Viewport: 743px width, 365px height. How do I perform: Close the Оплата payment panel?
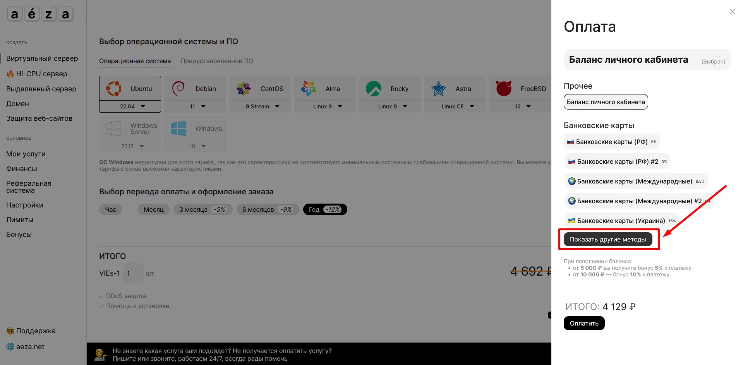pyautogui.click(x=732, y=12)
